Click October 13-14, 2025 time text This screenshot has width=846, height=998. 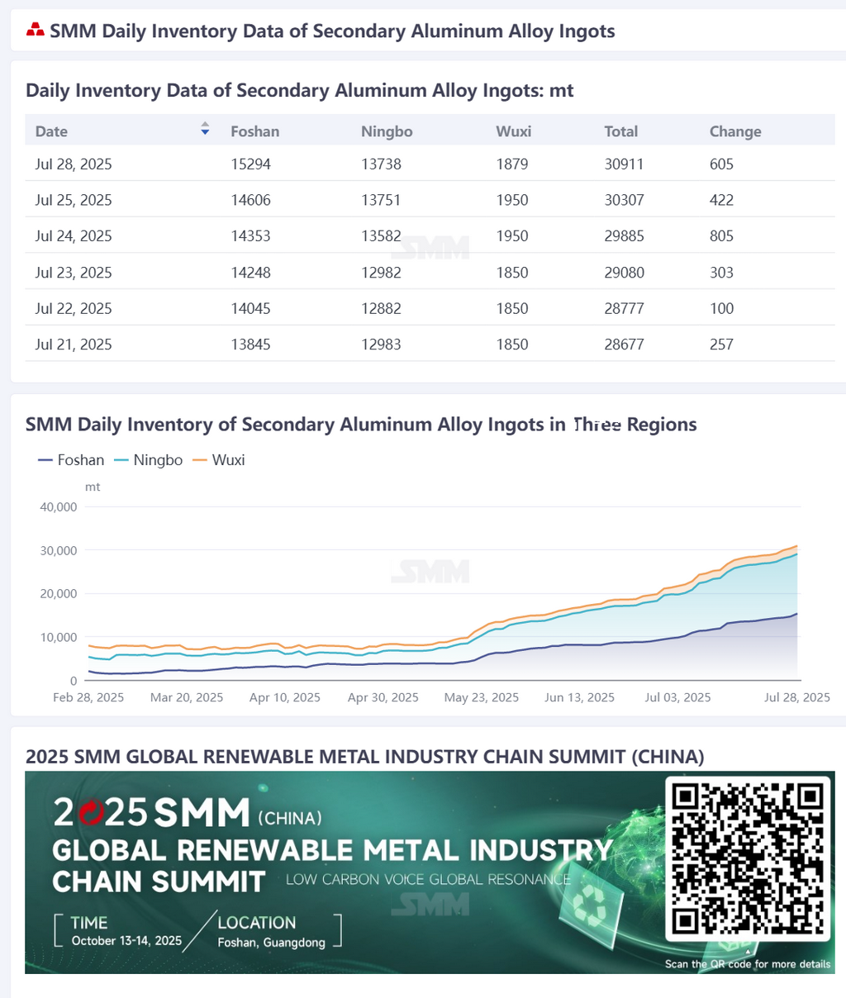pos(126,941)
